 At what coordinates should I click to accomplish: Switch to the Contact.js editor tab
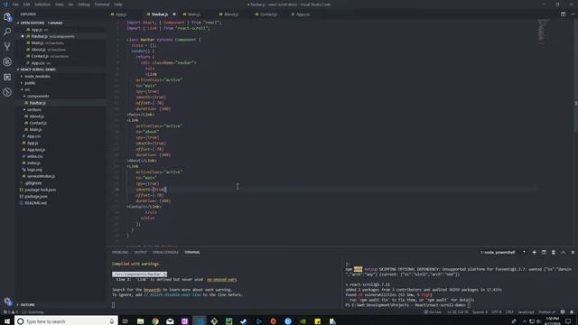268,14
